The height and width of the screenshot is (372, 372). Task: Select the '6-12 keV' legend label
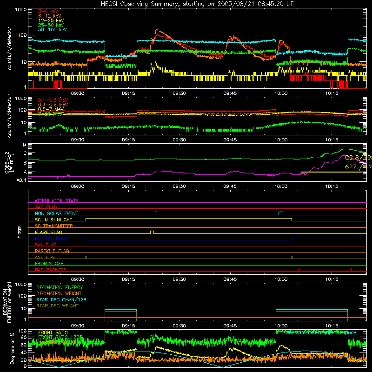(x=50, y=16)
